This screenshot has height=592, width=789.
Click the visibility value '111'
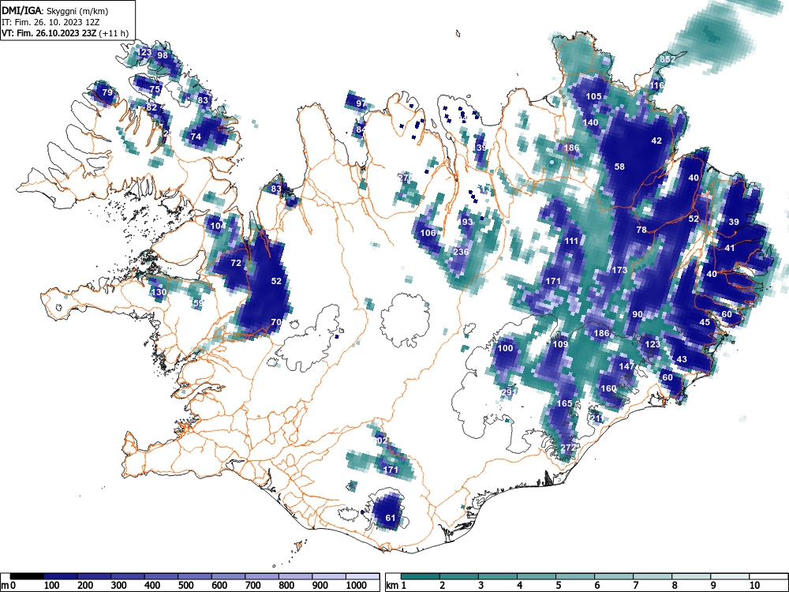pyautogui.click(x=571, y=241)
